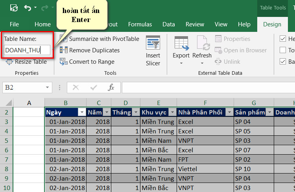
Task: Select column F header
Action: (x=205, y=103)
